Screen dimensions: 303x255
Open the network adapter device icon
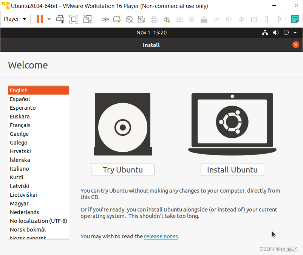pos(142,19)
